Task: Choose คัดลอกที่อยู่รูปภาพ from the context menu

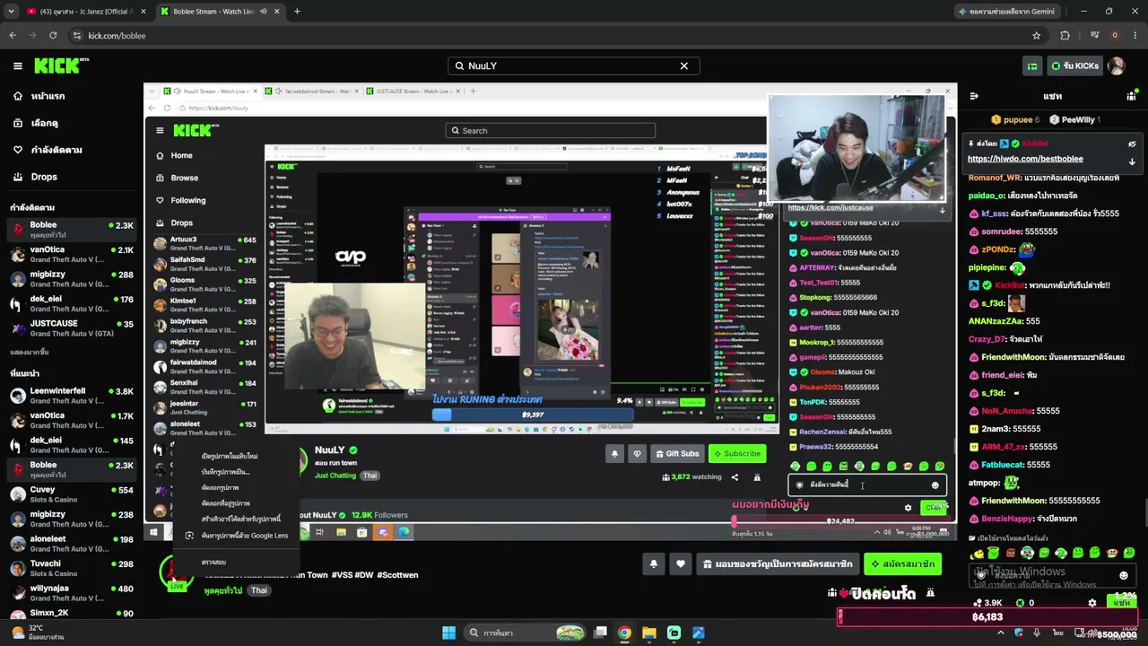Action: click(x=226, y=503)
